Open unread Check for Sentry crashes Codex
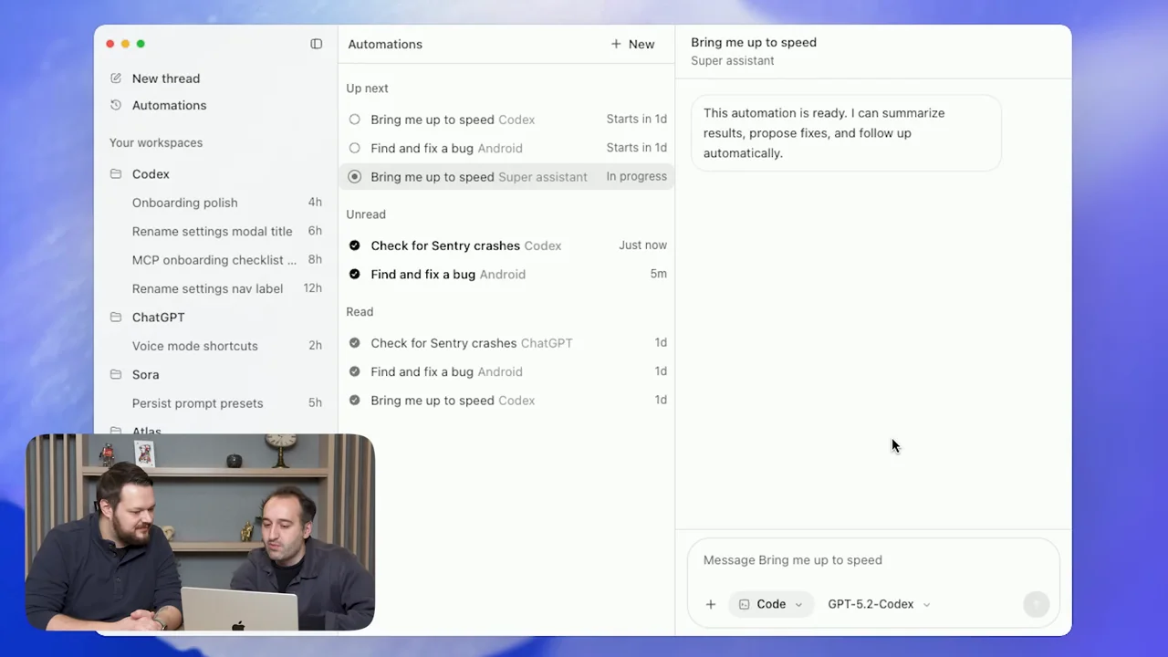Viewport: 1168px width, 657px height. coord(506,245)
